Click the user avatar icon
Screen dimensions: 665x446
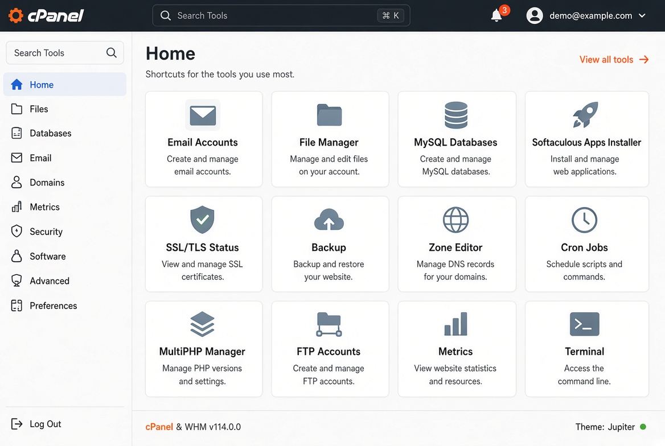[x=535, y=16]
